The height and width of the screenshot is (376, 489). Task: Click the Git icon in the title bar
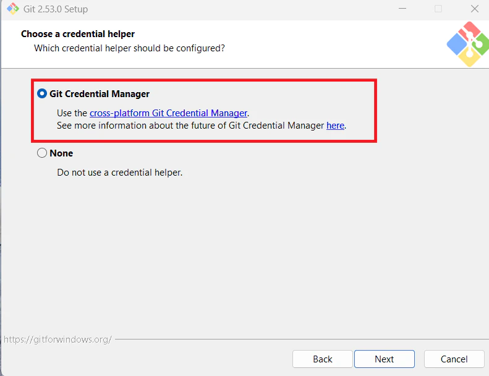point(12,9)
